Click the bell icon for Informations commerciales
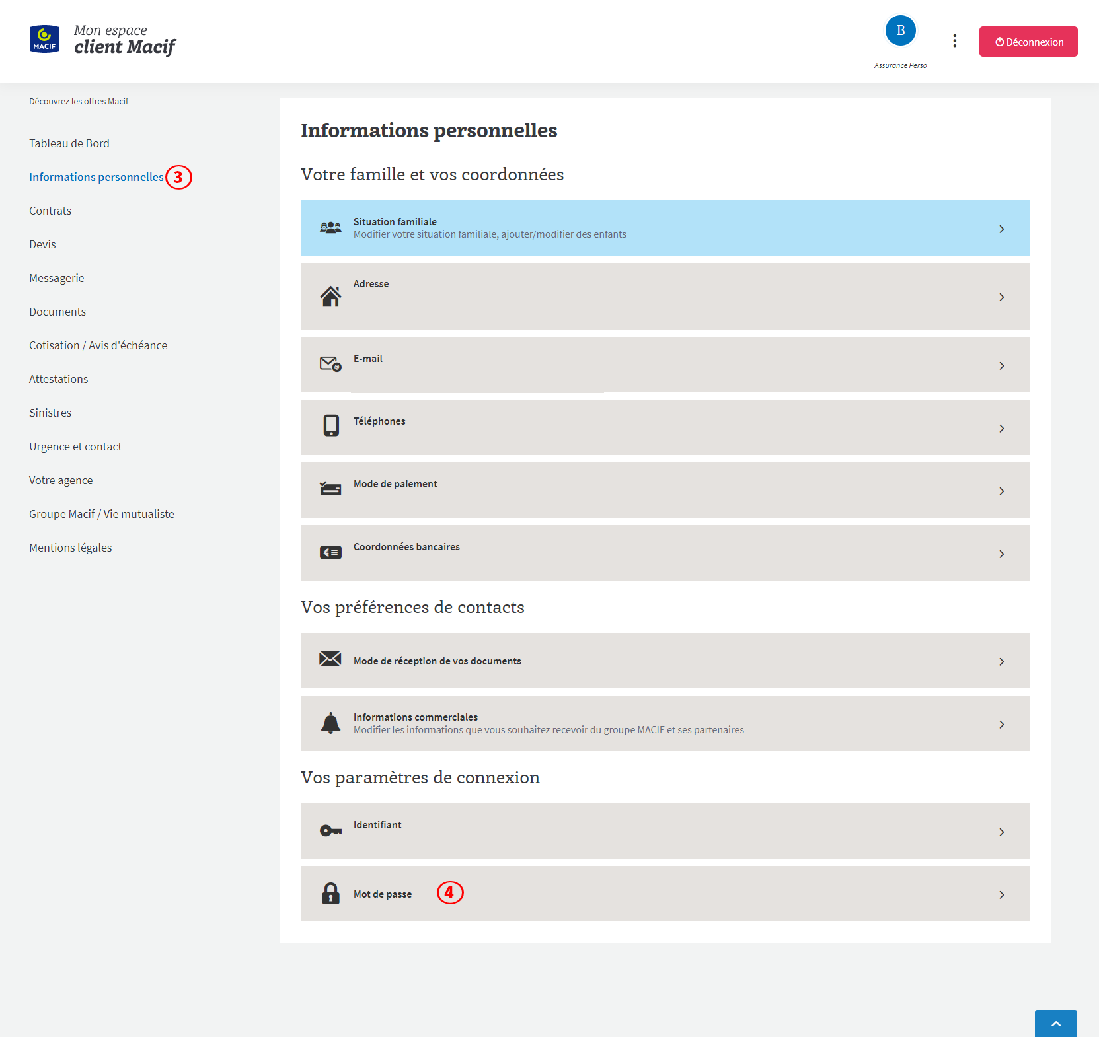The width and height of the screenshot is (1099, 1037). (x=330, y=723)
